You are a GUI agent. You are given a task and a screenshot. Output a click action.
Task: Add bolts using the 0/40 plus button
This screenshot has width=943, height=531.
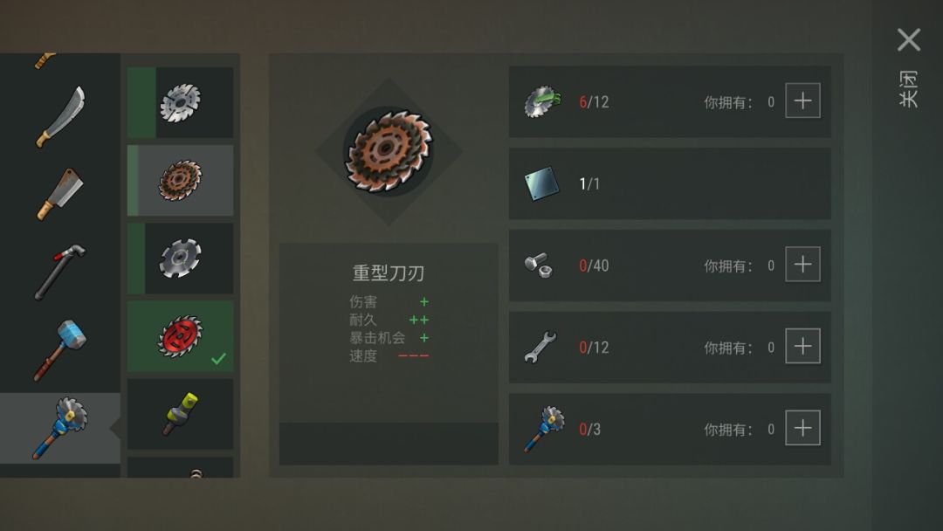(803, 264)
